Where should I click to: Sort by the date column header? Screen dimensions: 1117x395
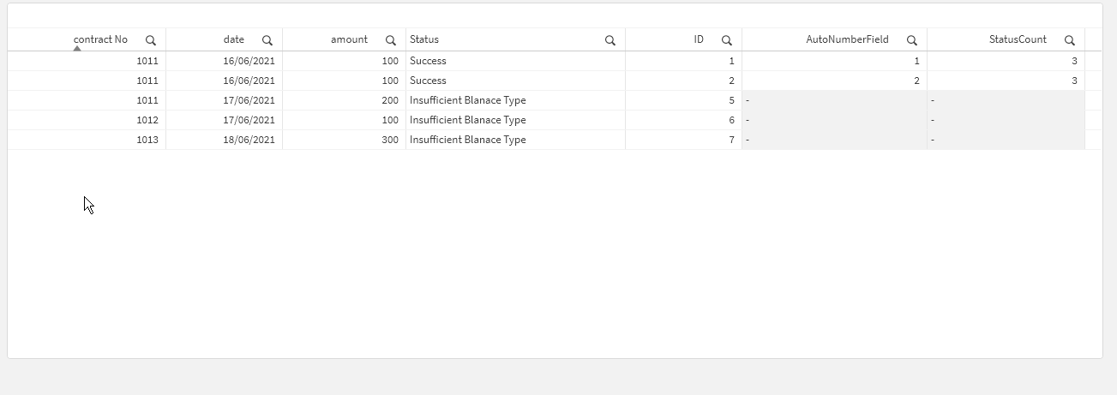point(233,39)
